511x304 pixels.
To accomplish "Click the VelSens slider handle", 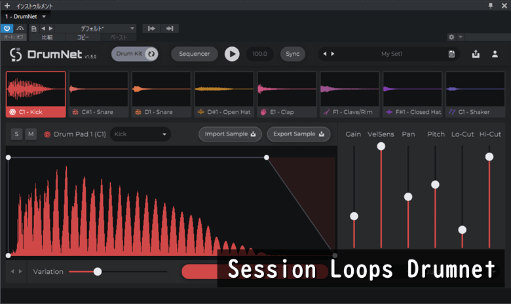I will [x=381, y=146].
